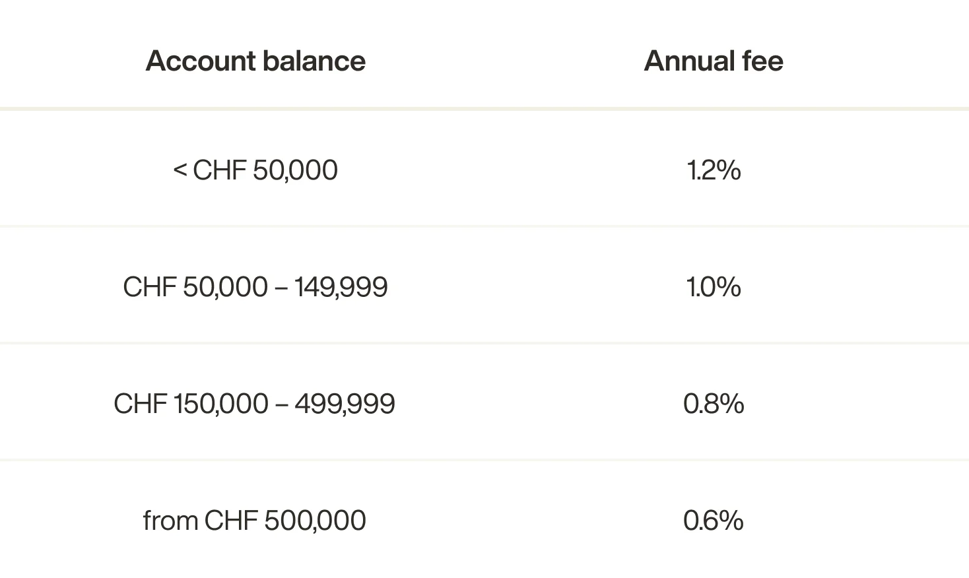Click the Account balance column header
Image resolution: width=969 pixels, height=578 pixels.
(x=255, y=61)
